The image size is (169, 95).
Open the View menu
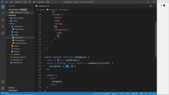(x=25, y=2)
